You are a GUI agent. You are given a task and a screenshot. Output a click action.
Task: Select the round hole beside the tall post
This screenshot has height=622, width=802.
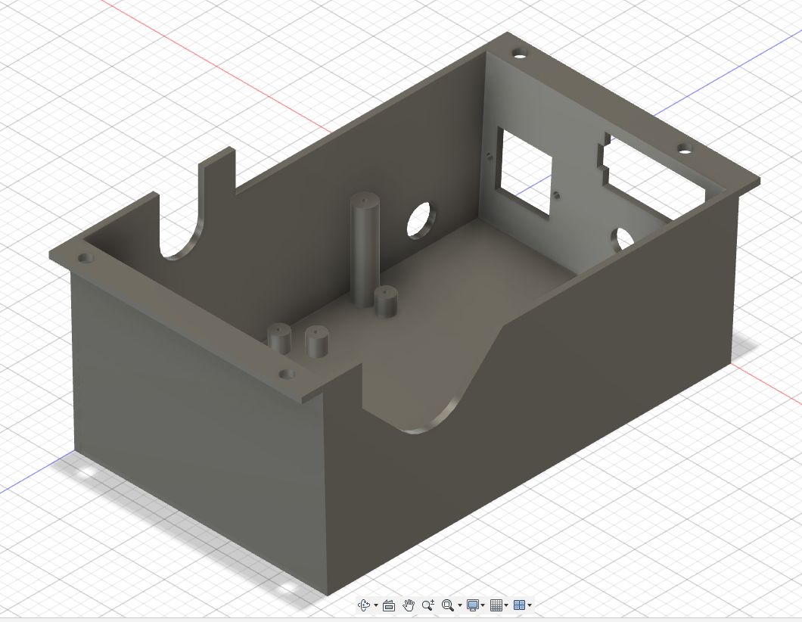(x=421, y=220)
